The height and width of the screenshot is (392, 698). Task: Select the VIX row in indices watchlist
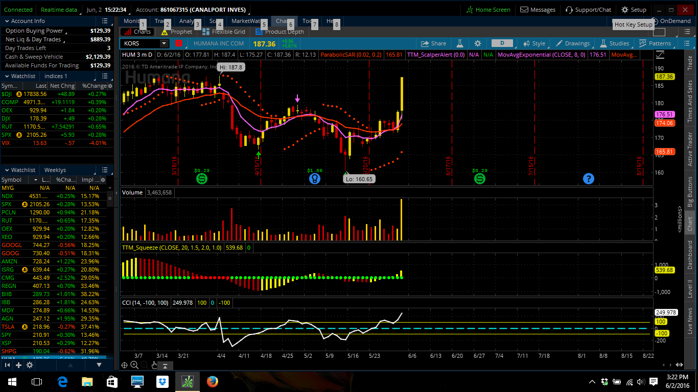56,143
